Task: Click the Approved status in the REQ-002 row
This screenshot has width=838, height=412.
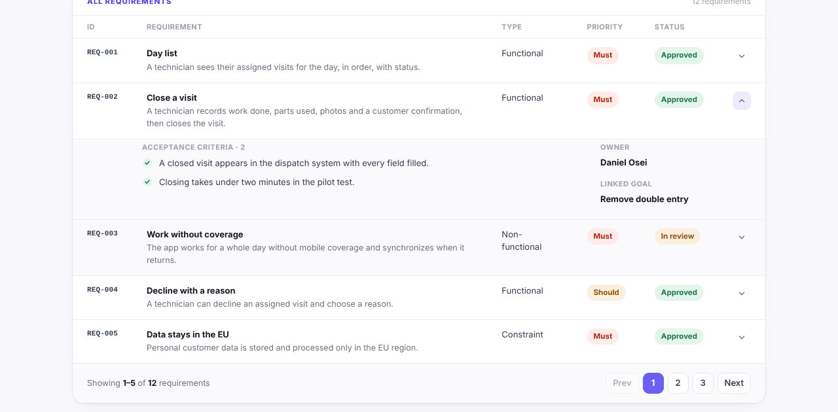Action: [x=679, y=100]
